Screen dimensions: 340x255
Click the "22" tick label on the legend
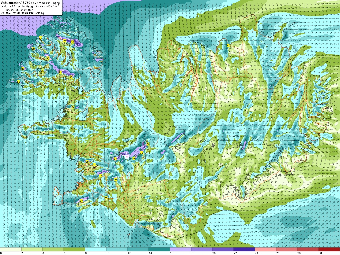tap(235, 253)
